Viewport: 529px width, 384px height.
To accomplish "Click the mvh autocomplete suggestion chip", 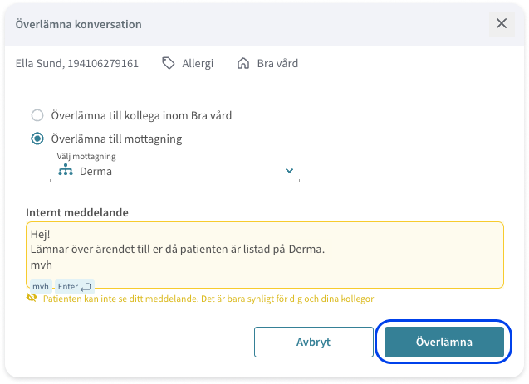I will tap(41, 287).
